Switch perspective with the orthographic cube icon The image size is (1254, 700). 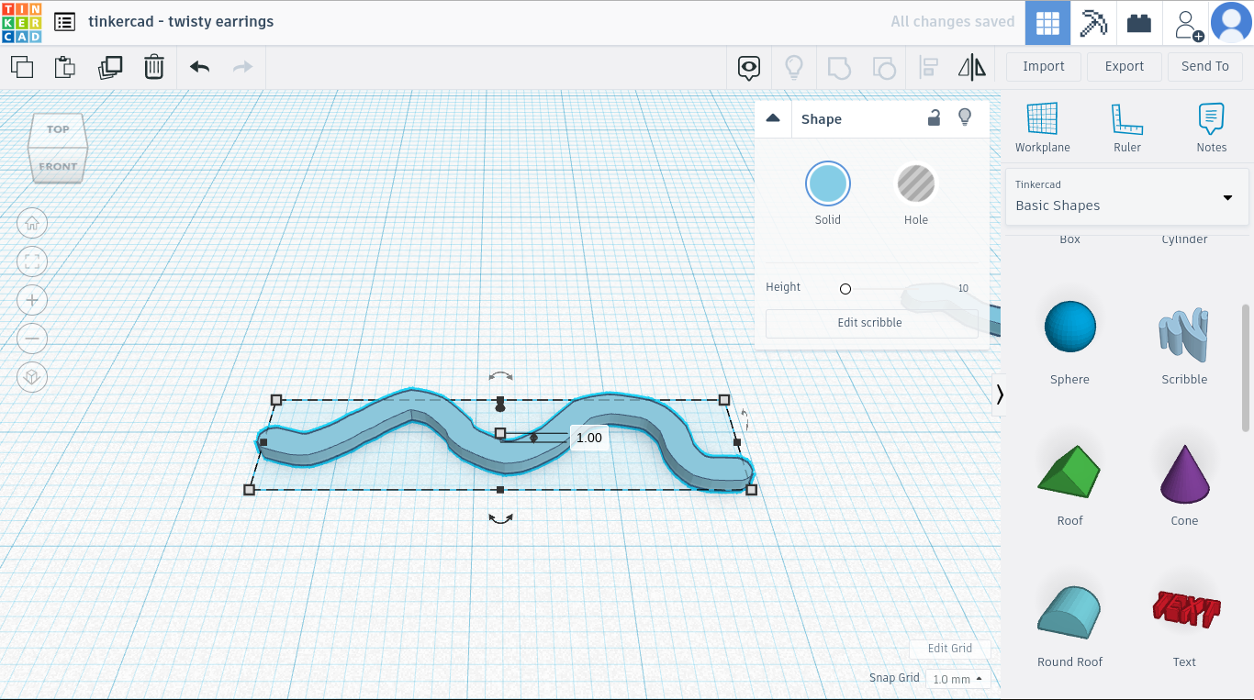[32, 377]
